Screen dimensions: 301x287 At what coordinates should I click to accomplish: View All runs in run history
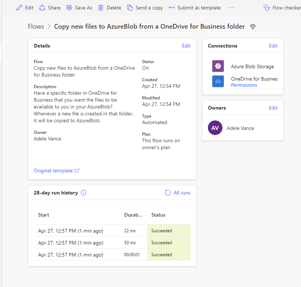click(177, 193)
